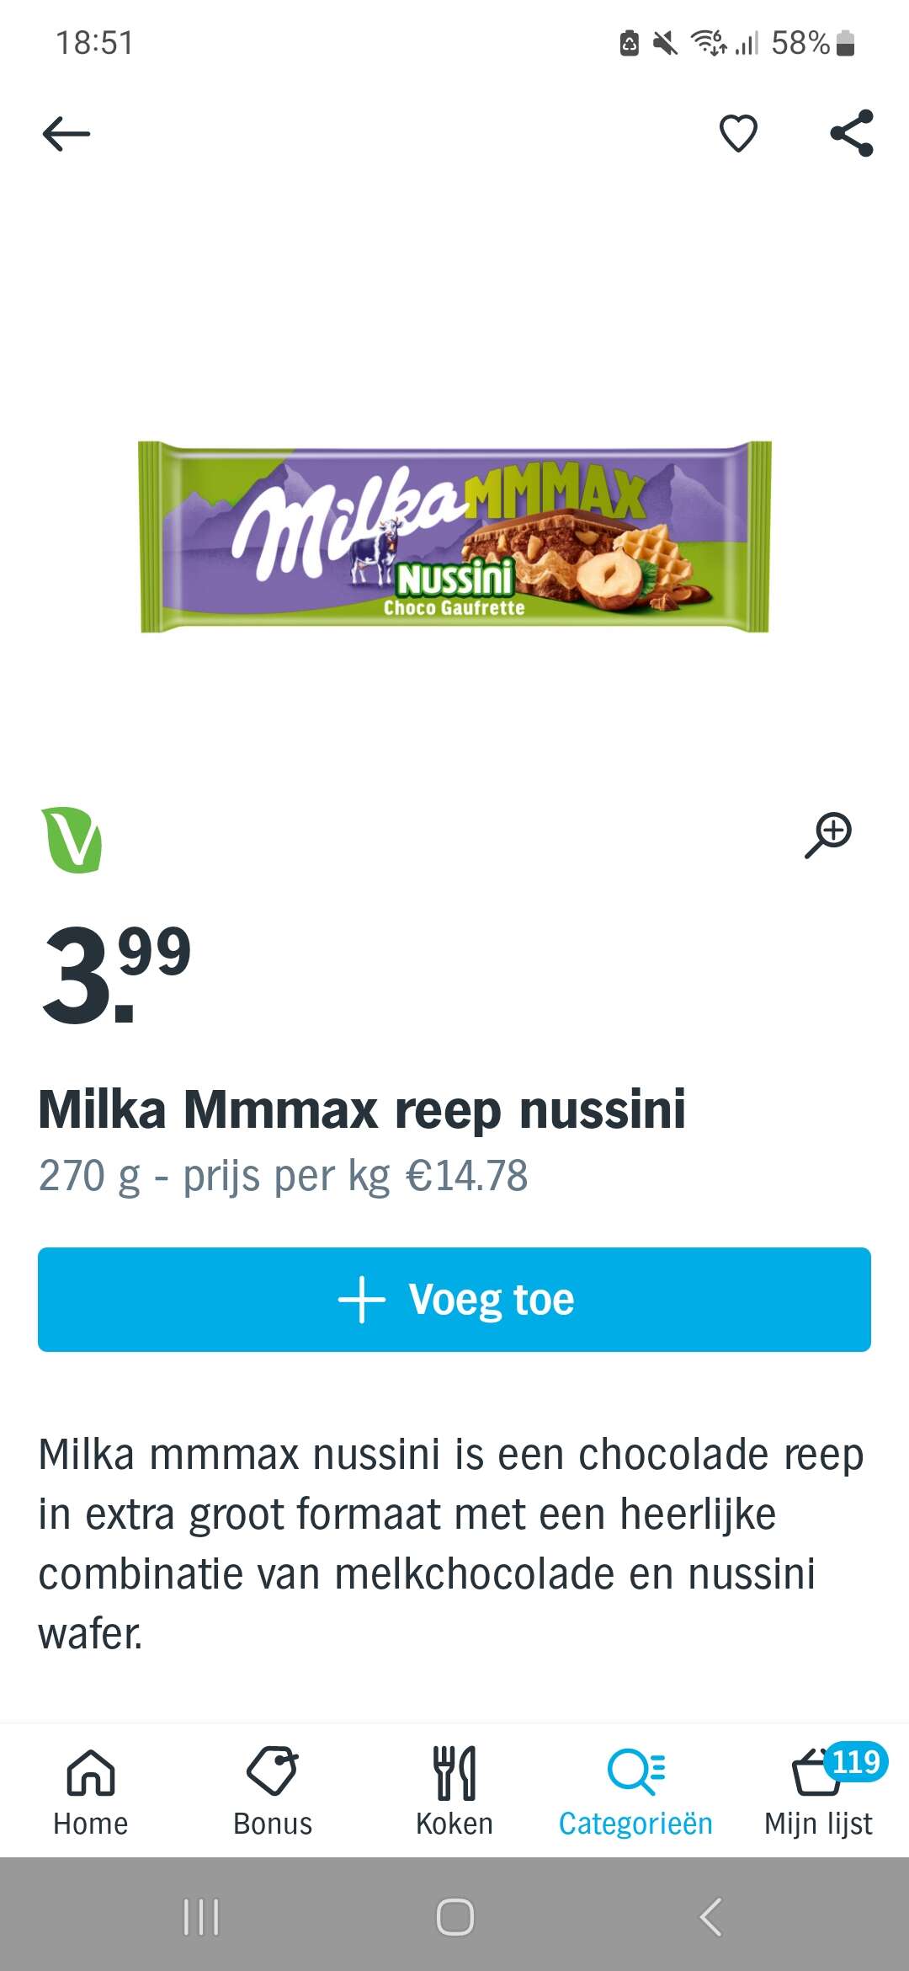Select the Categorieën tab
Image resolution: width=909 pixels, height=1971 pixels.
coord(635,1791)
